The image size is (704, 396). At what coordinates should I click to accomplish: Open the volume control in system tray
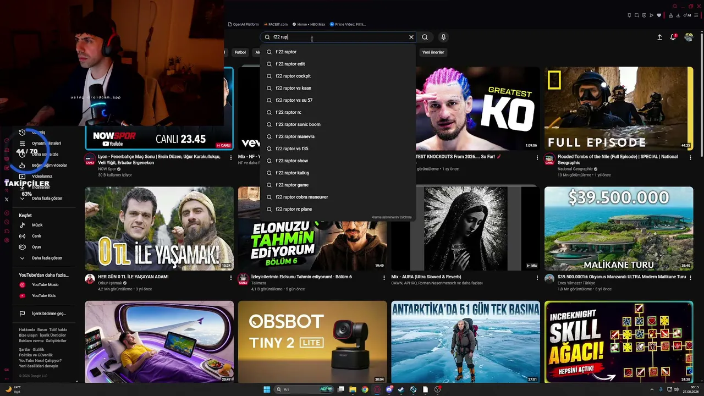(x=676, y=389)
